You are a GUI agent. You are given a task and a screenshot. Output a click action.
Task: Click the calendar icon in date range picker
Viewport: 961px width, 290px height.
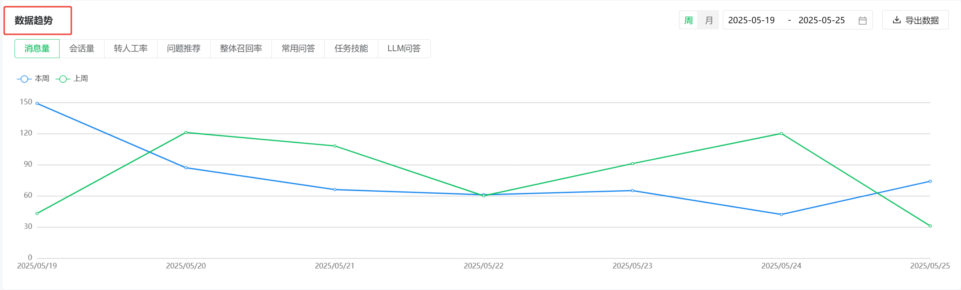862,21
